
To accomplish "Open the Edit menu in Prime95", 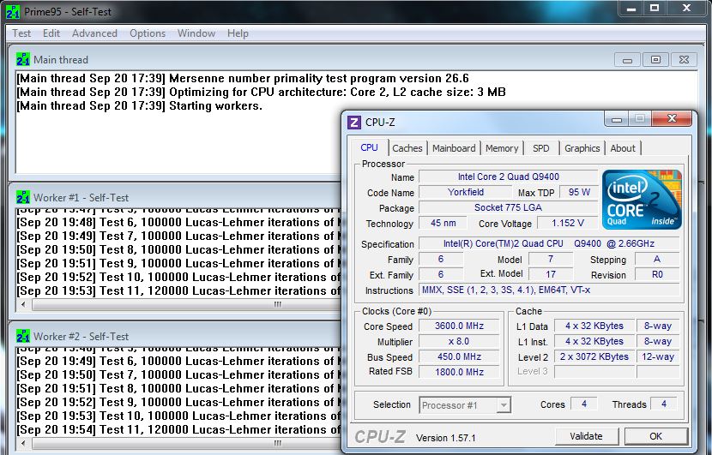I will 51,33.
